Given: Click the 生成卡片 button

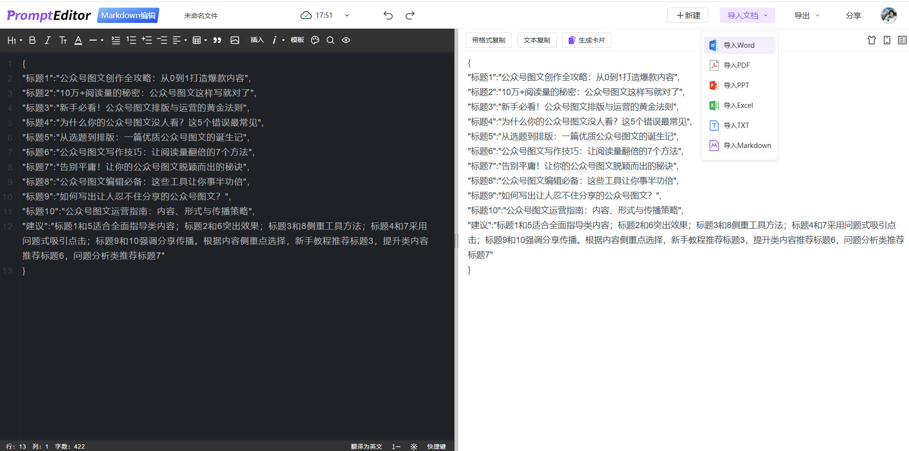Looking at the screenshot, I should [586, 40].
